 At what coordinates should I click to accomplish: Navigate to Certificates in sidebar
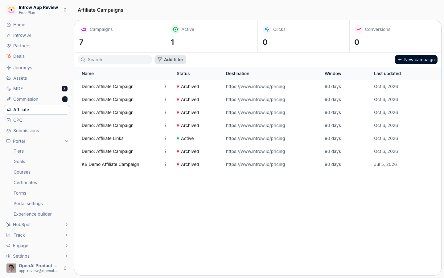coord(25,183)
